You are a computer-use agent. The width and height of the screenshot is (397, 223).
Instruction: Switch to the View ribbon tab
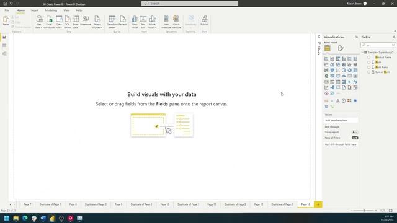coord(66,11)
